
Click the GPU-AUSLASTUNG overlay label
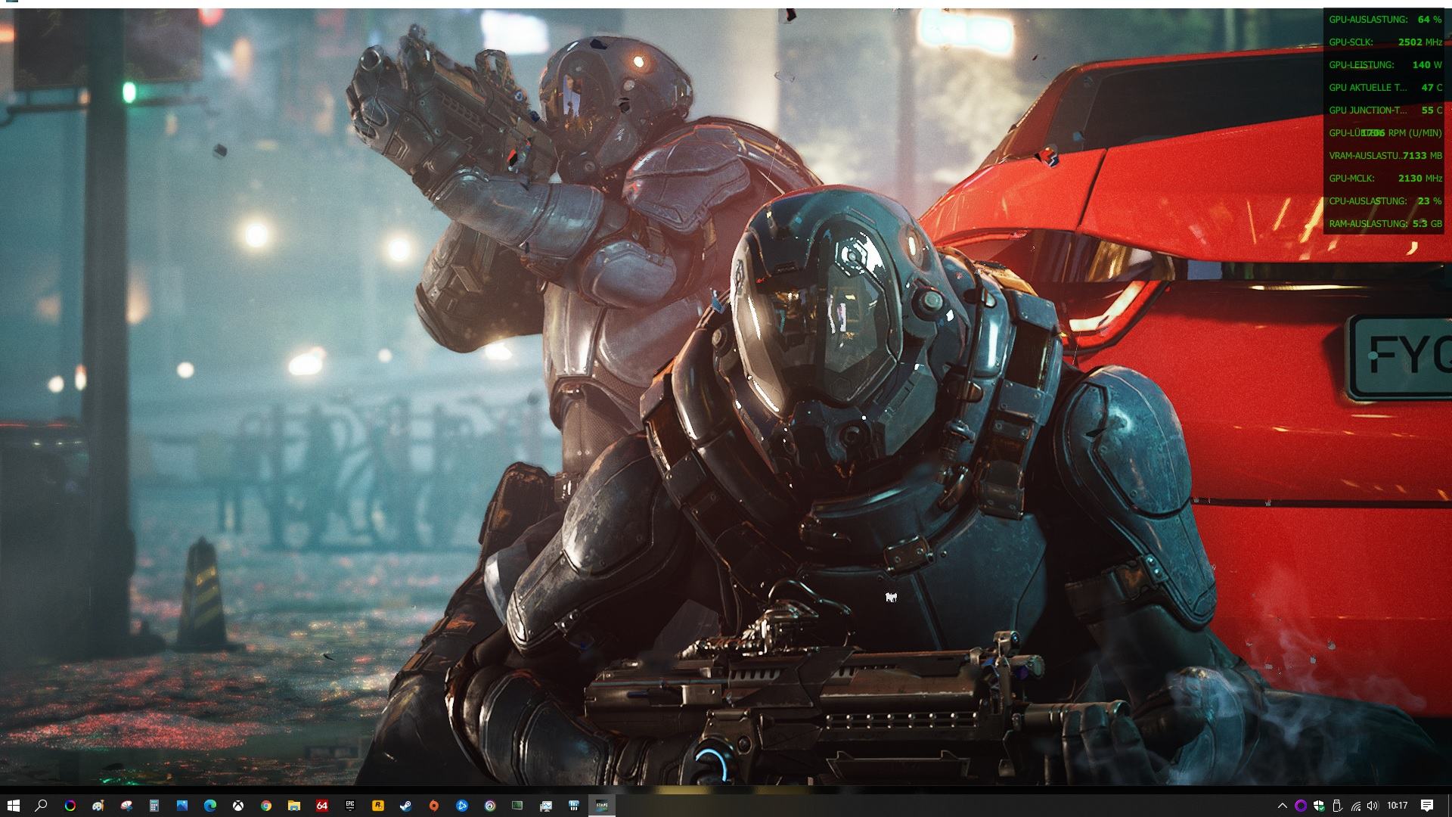point(1368,20)
